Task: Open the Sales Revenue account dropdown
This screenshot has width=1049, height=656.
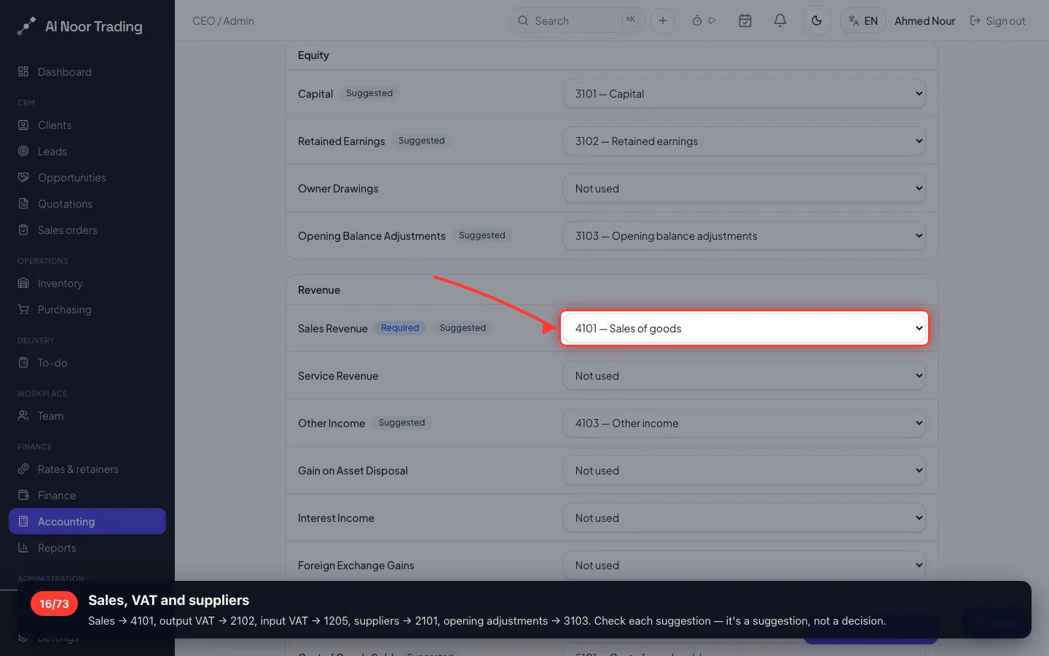Action: point(744,328)
